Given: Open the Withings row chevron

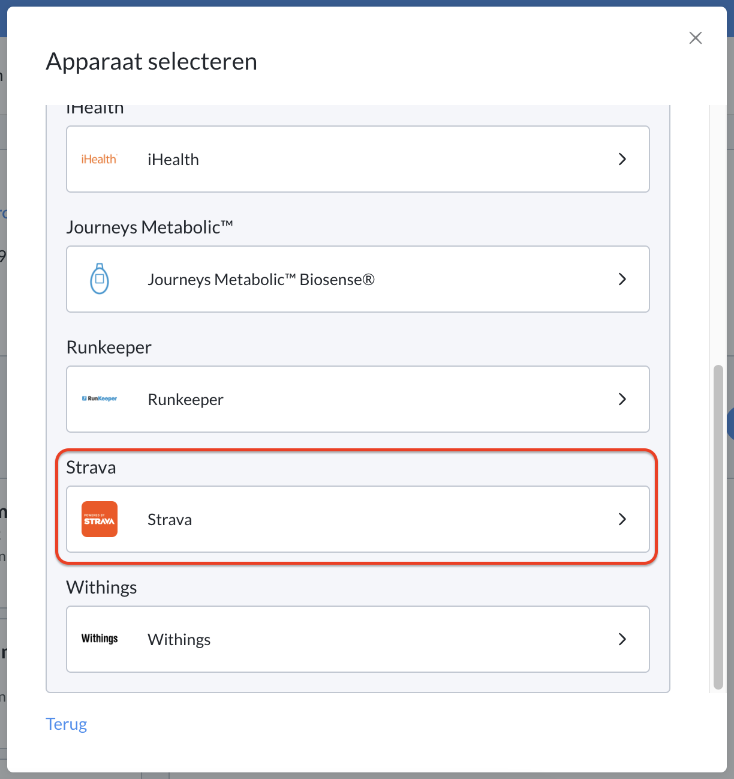Looking at the screenshot, I should point(622,639).
